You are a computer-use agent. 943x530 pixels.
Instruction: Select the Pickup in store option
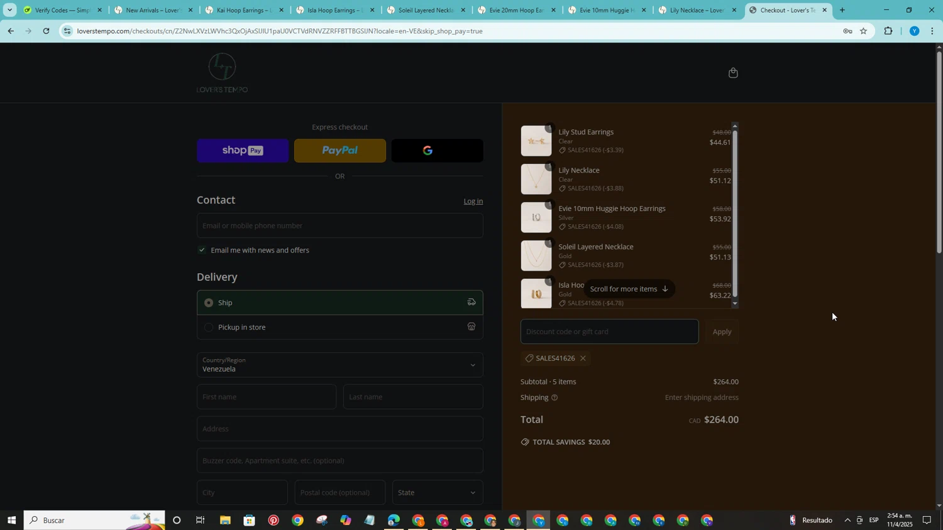coord(340,327)
